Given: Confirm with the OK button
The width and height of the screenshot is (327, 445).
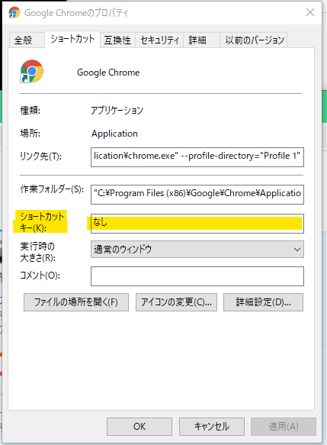Looking at the screenshot, I should [x=139, y=426].
